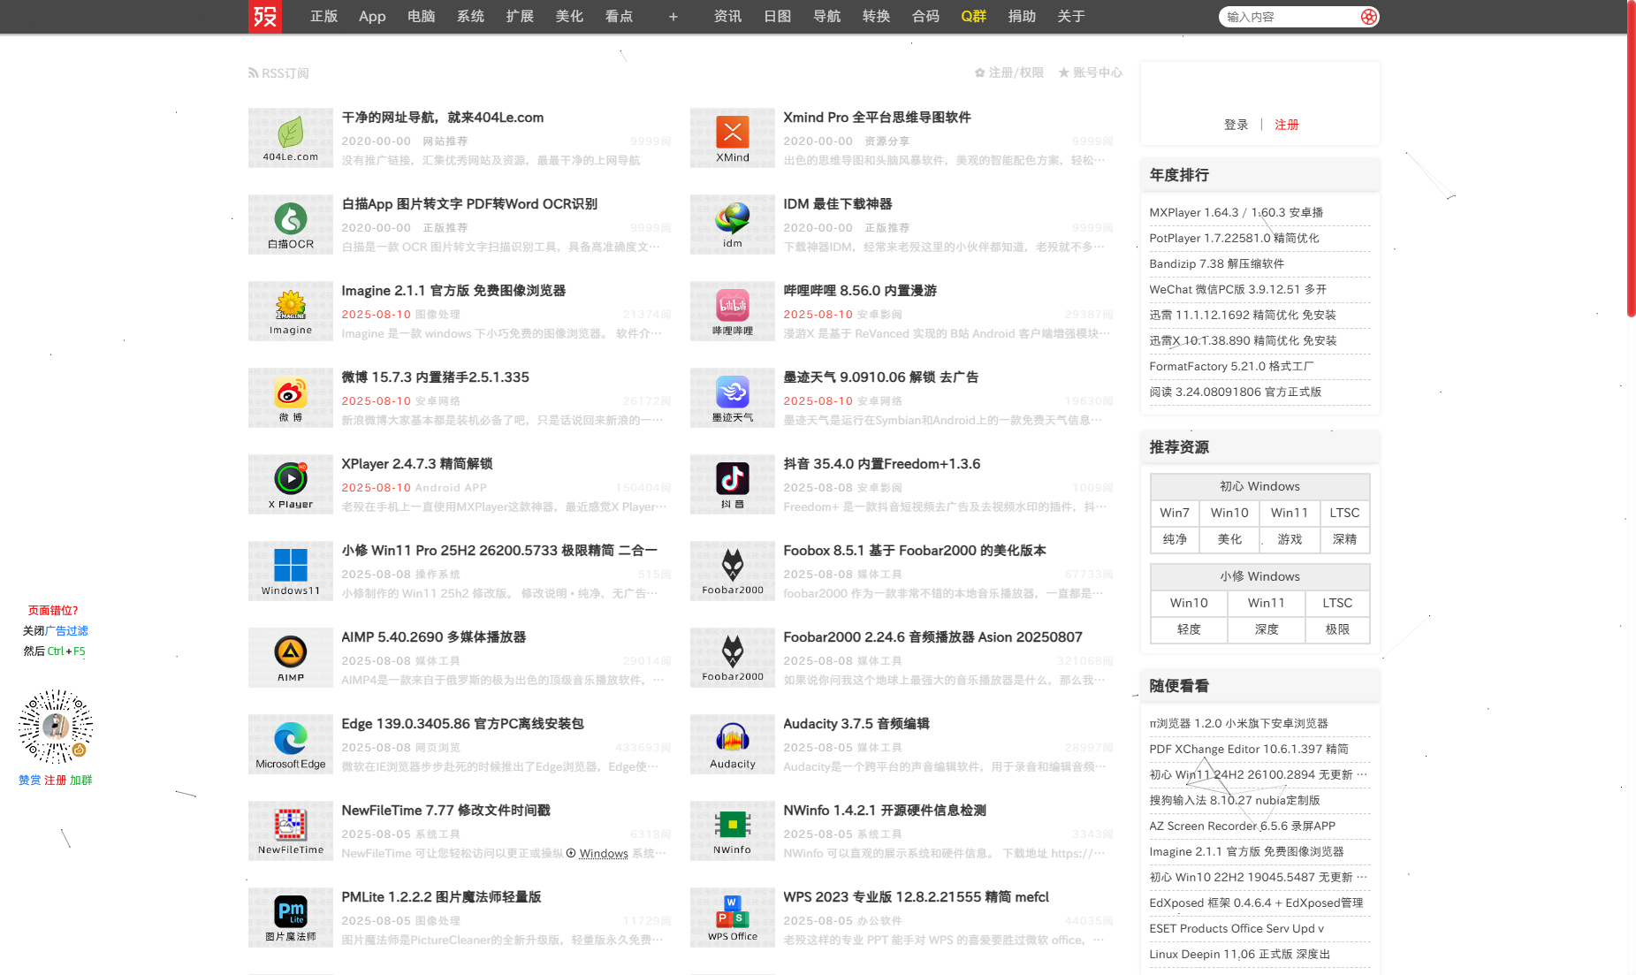Open the 404Le.com leaf thumbnail
This screenshot has width=1636, height=975.
tap(291, 138)
